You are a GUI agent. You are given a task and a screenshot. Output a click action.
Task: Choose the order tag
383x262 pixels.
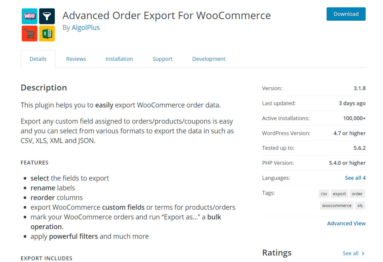[357, 194]
